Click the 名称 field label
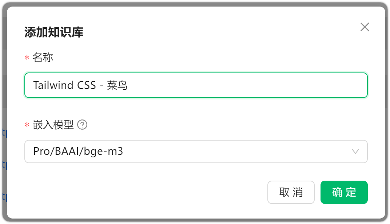 43,58
